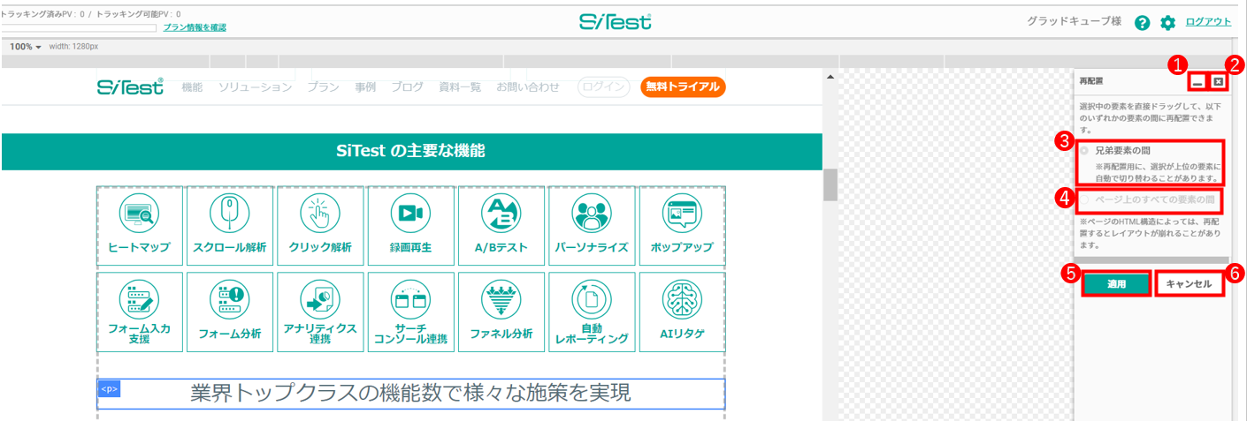
Task: Open お問い合わせ in the page navigation
Action: pyautogui.click(x=528, y=86)
